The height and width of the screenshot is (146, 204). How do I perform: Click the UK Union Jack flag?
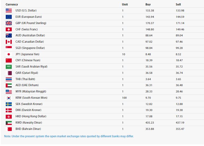coord(9,23)
